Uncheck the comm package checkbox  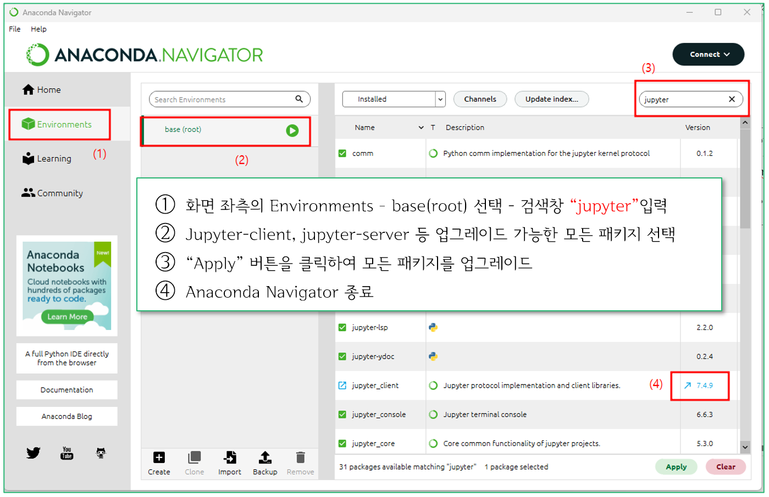pyautogui.click(x=342, y=153)
